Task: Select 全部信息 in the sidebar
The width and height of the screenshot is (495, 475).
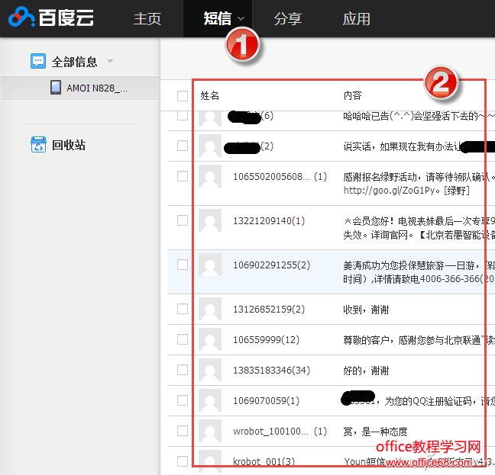Action: point(75,62)
